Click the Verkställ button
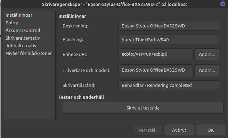This screenshot has width=228, height=138. pyautogui.click(x=147, y=130)
